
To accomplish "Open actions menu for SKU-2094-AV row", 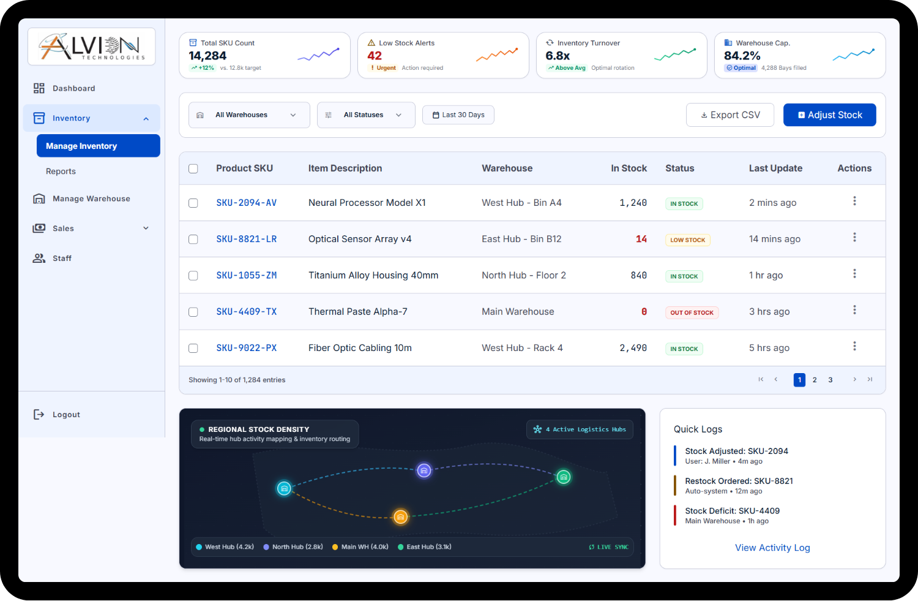I will point(854,201).
